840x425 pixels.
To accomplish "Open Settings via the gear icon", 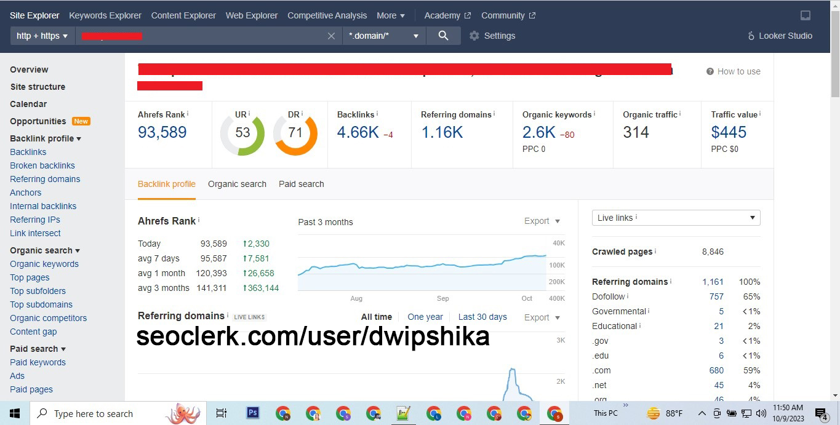I will pos(474,36).
